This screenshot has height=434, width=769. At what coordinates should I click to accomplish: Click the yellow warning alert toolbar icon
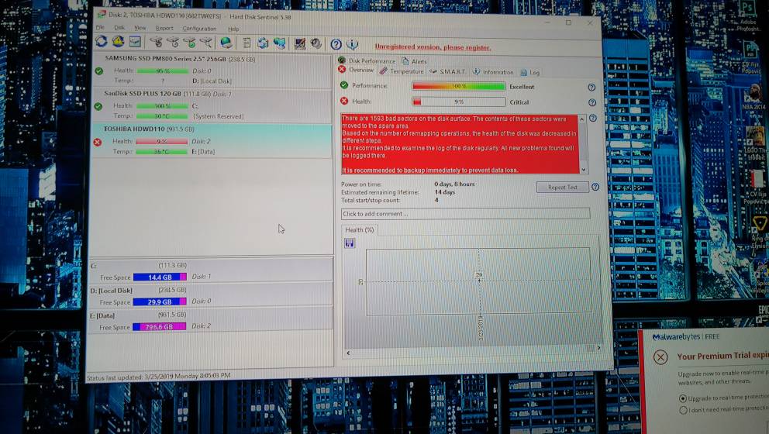pyautogui.click(x=118, y=42)
